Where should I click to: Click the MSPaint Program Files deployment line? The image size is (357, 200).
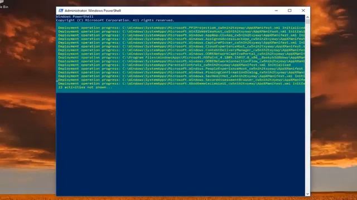click(x=181, y=57)
